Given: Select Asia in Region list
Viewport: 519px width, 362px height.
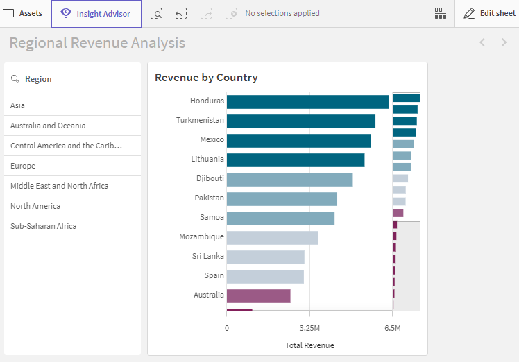Looking at the screenshot, I should pyautogui.click(x=72, y=105).
